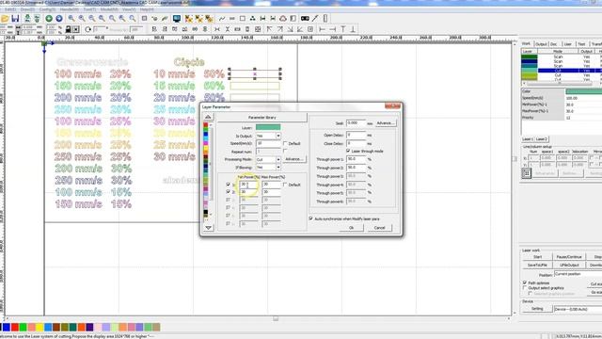
Task: Click the blue Redo circle icon
Action: click(x=59, y=19)
